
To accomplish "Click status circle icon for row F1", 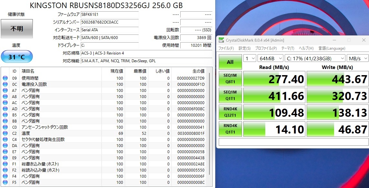I will [5, 164].
